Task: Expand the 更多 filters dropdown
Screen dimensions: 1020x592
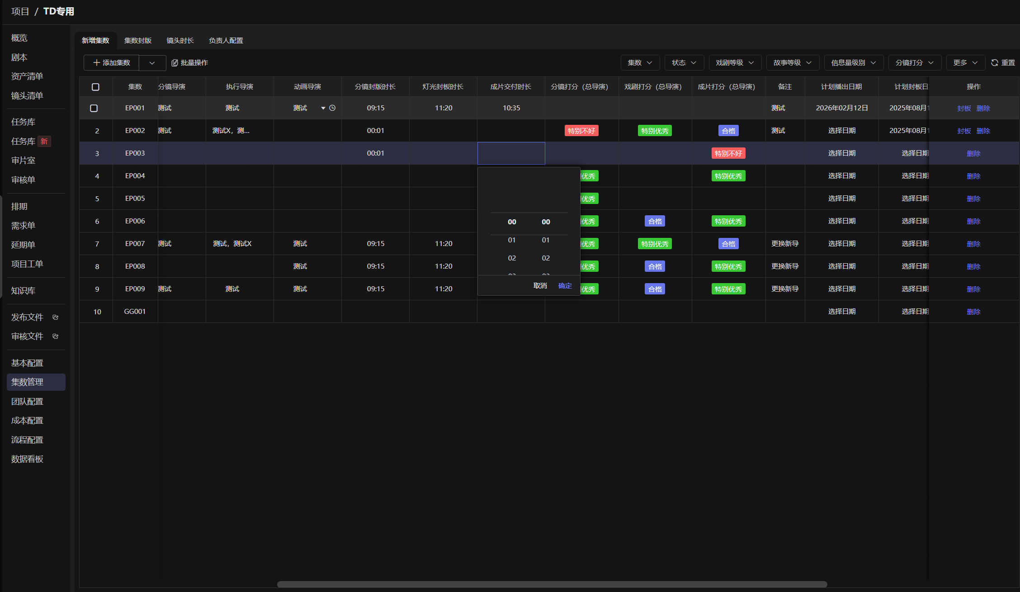Action: [x=966, y=62]
